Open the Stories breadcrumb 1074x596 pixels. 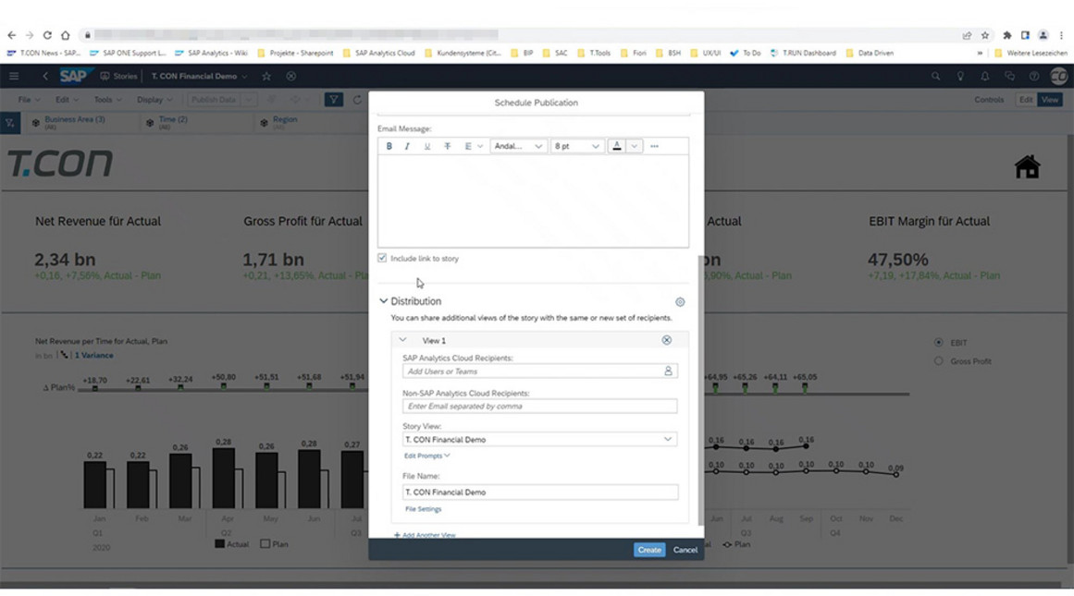coord(118,76)
